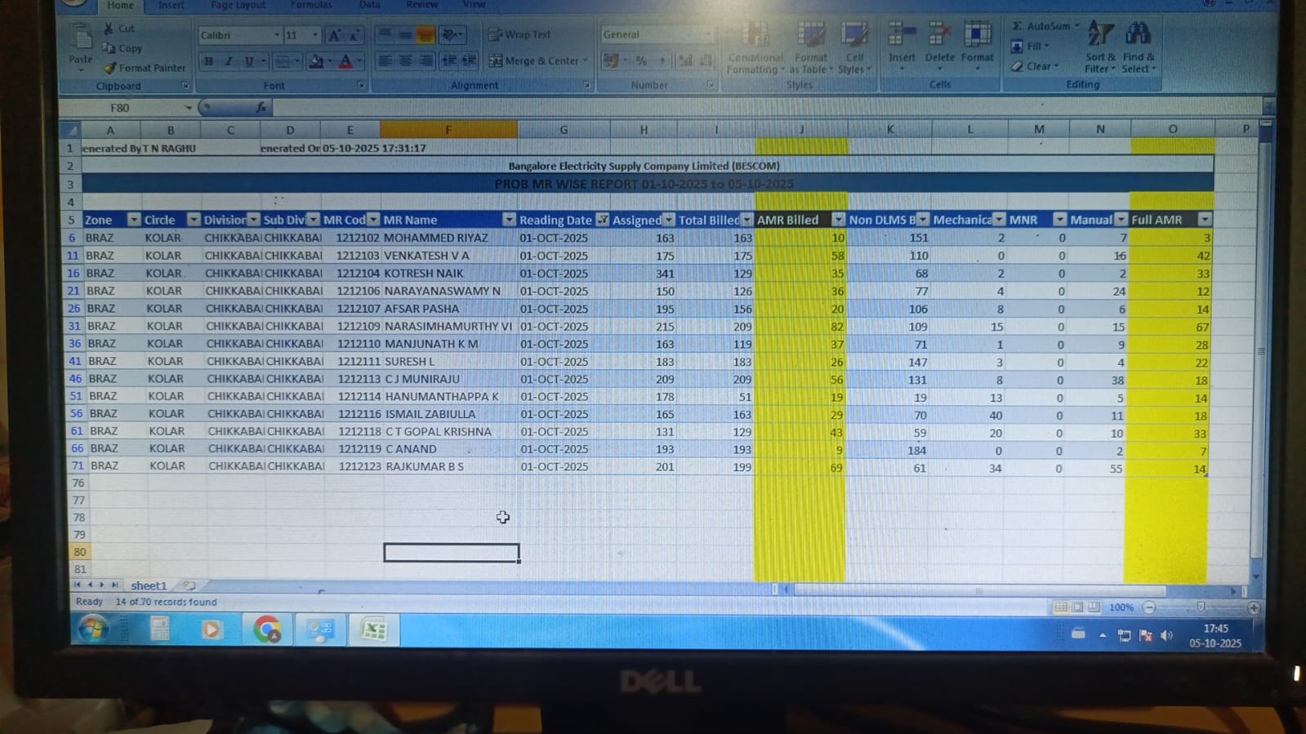Screen dimensions: 1306x734
Task: Switch to the Home ribbon tab
Action: [120, 6]
